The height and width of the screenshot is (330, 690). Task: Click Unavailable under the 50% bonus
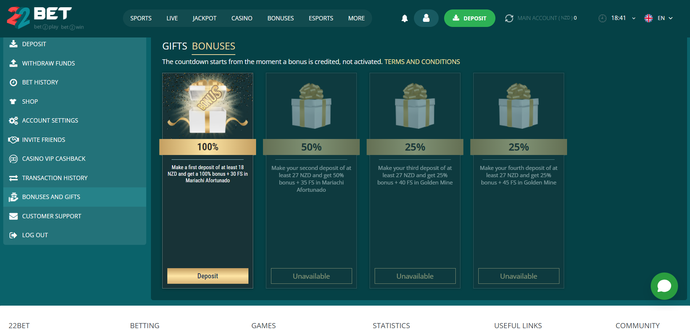tap(311, 276)
